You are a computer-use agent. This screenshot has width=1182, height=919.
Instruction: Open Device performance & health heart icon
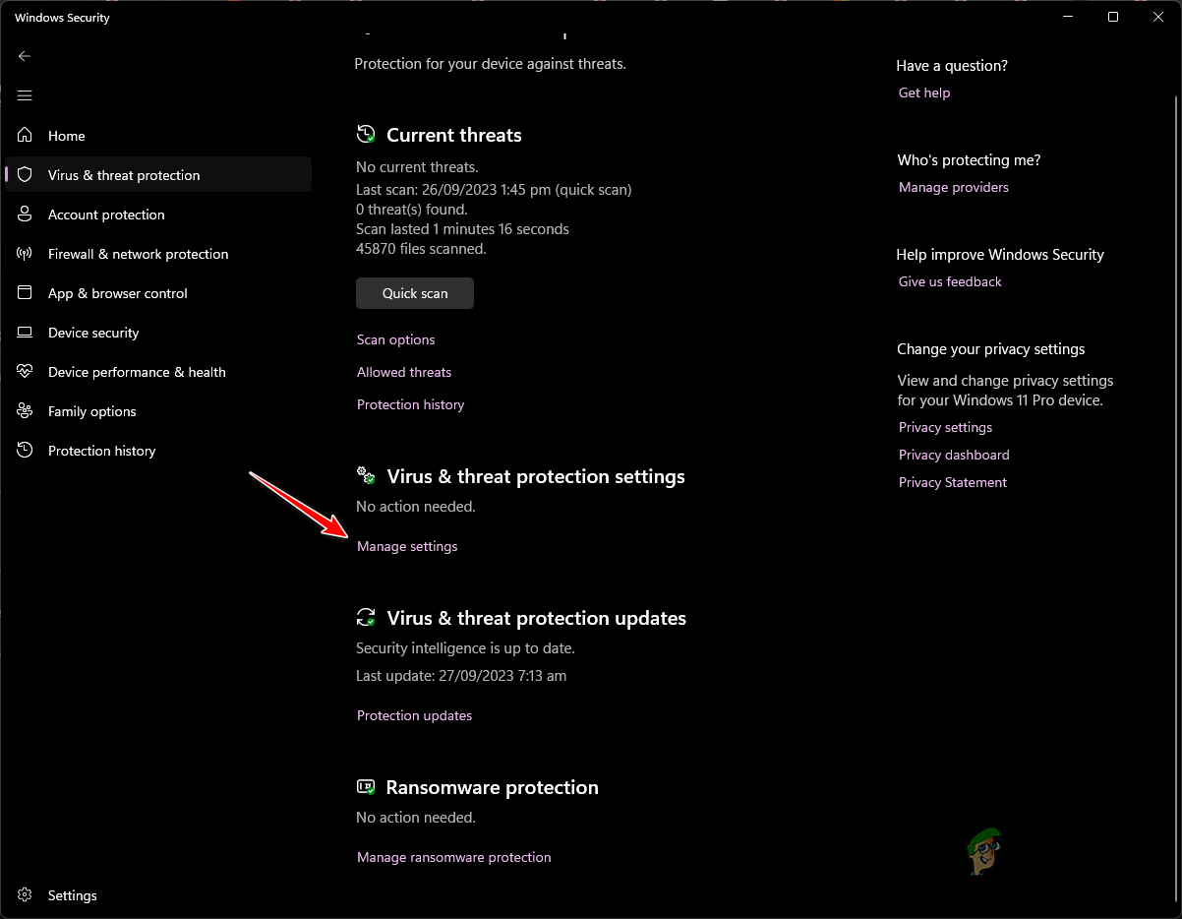point(25,372)
